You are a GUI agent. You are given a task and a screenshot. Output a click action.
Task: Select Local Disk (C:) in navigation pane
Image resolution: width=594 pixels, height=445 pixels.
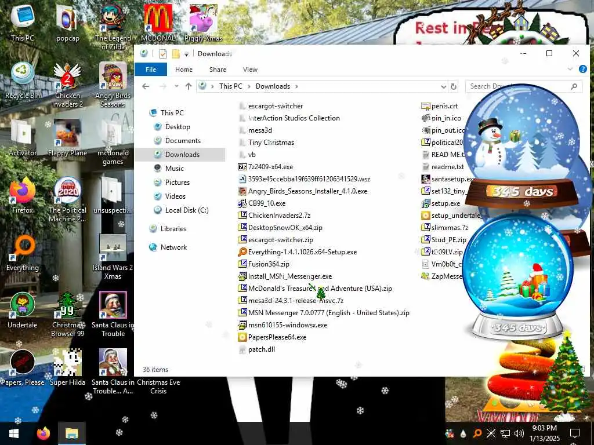(186, 210)
